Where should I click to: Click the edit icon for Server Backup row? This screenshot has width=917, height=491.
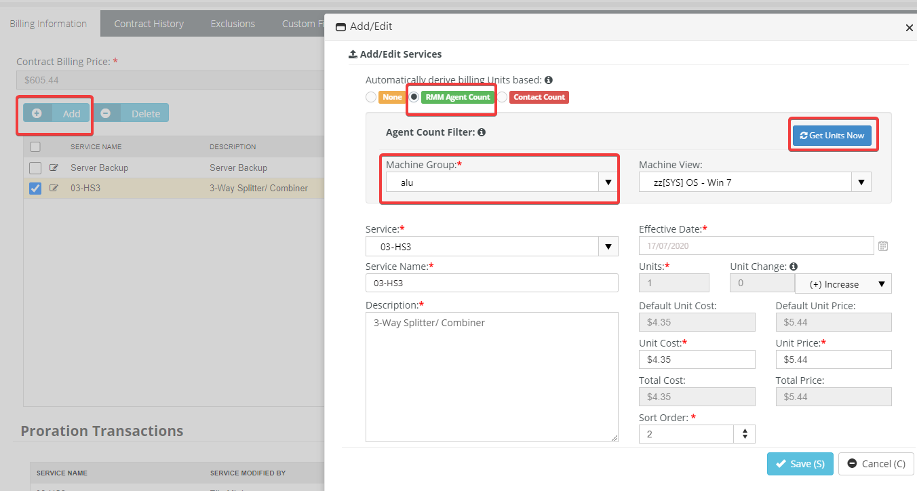(54, 168)
